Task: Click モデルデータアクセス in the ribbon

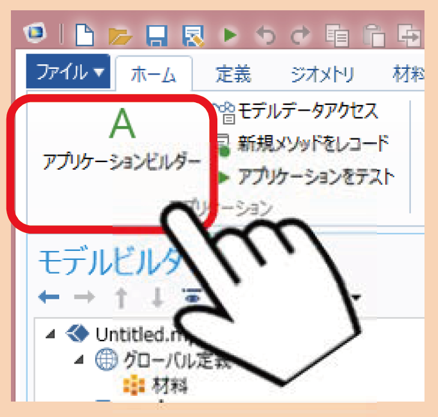Action: [308, 111]
